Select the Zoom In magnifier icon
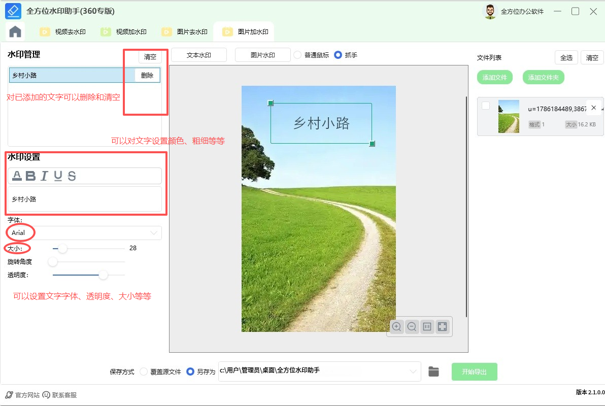The height and width of the screenshot is (406, 605). [396, 326]
